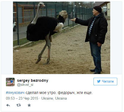Image resolution: width=124 pixels, height=112 pixels.
Task: Open the sergey bezrodny display name link
Action: pos(33,80)
